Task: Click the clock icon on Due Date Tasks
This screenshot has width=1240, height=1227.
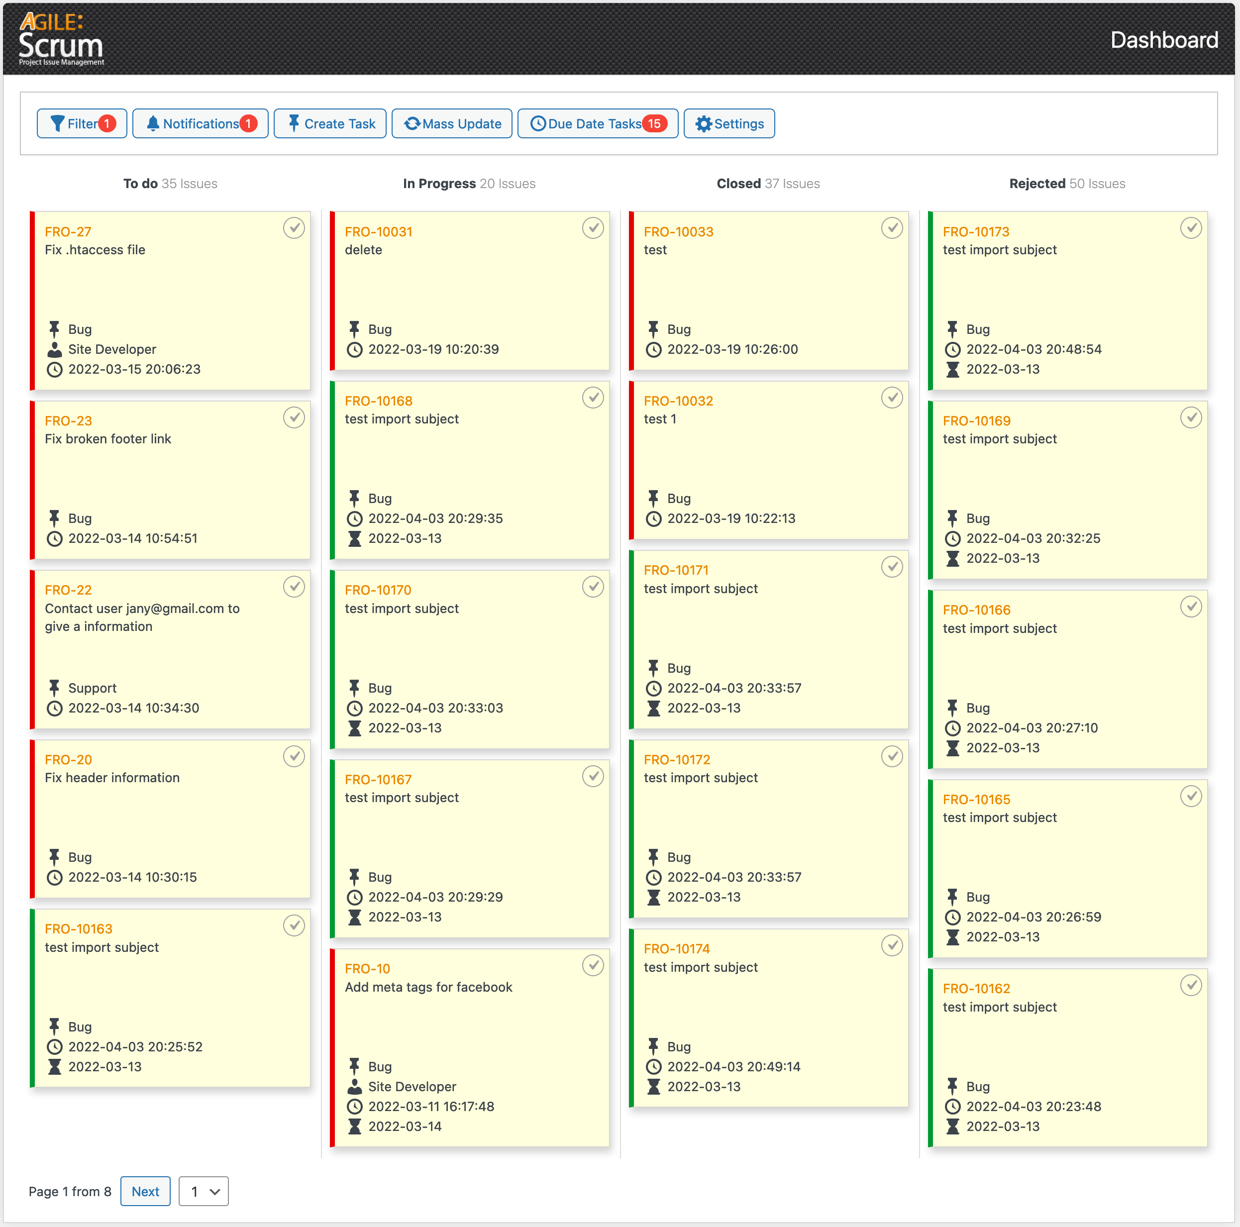Action: click(x=538, y=123)
